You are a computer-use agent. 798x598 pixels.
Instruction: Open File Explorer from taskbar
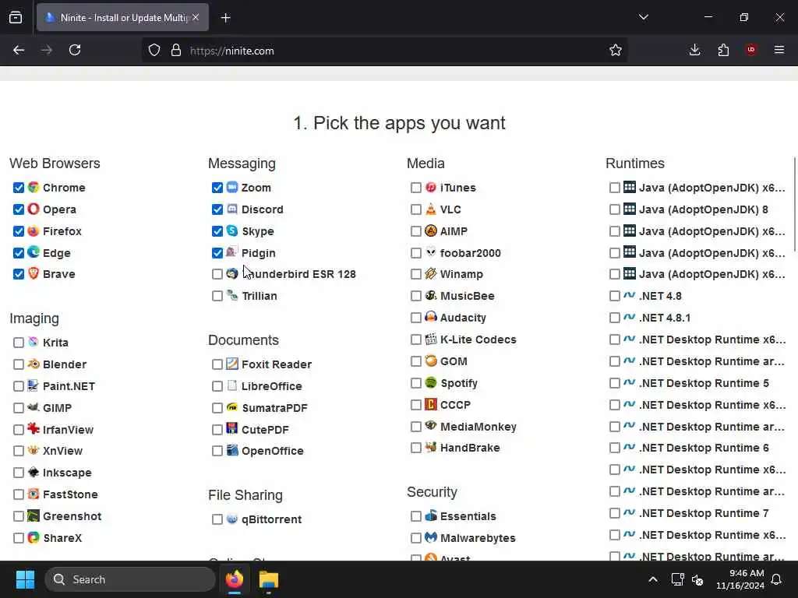[x=269, y=579]
